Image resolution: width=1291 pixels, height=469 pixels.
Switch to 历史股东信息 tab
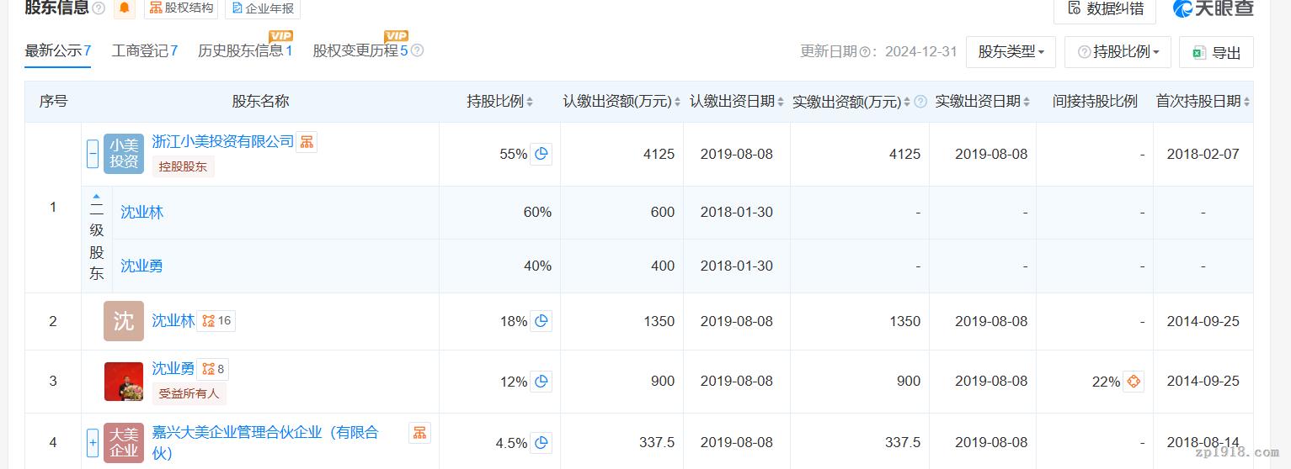pos(244,51)
